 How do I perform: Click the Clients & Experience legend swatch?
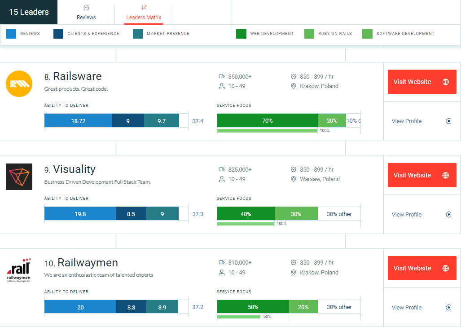point(58,34)
